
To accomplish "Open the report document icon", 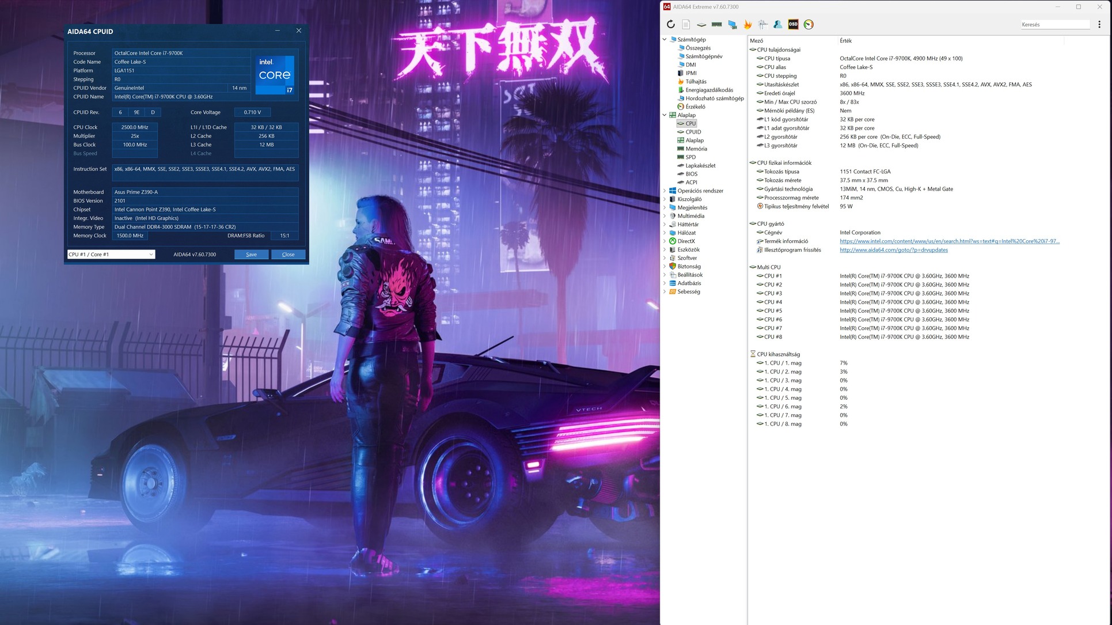I will [686, 24].
